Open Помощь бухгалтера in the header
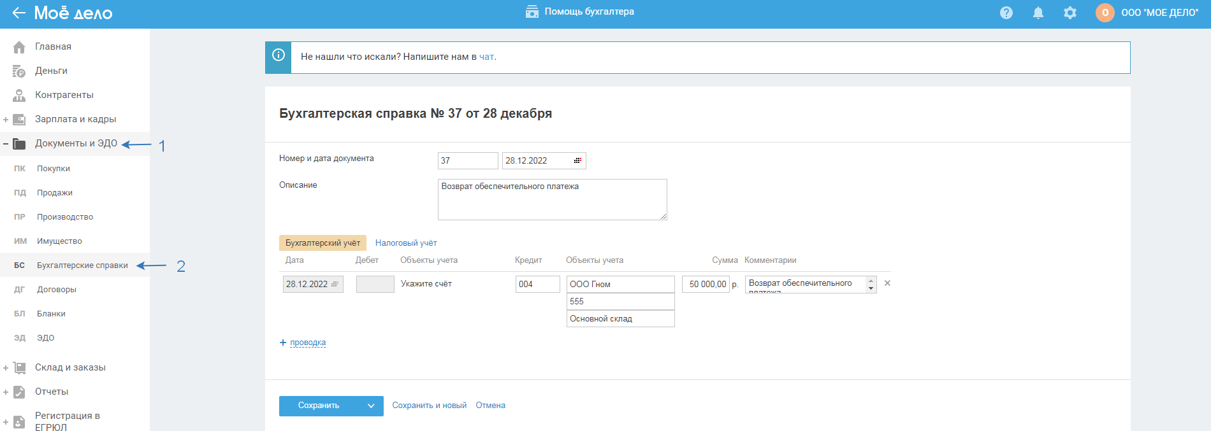This screenshot has width=1211, height=431. [579, 11]
